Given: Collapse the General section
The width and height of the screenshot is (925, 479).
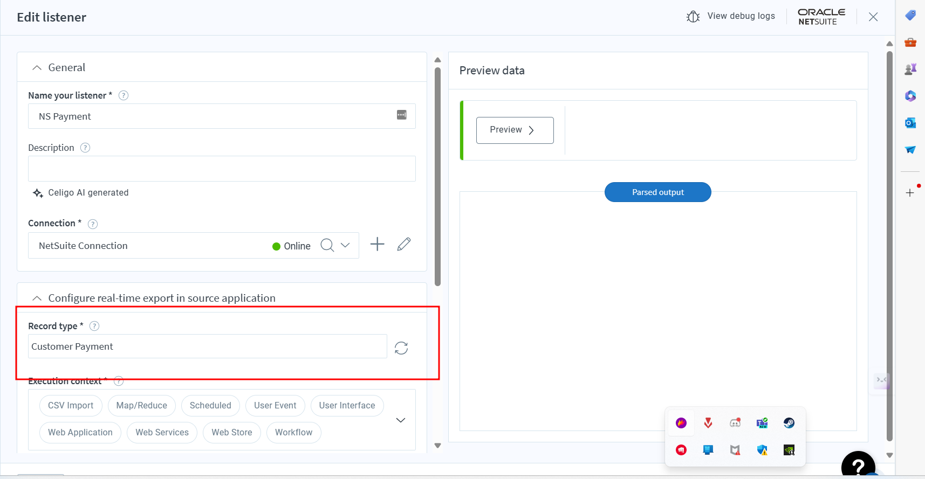Looking at the screenshot, I should pos(37,68).
